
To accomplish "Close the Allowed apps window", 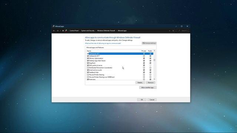I will pyautogui.click(x=187, y=26).
